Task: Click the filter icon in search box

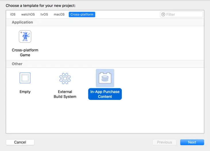Action: point(163,14)
